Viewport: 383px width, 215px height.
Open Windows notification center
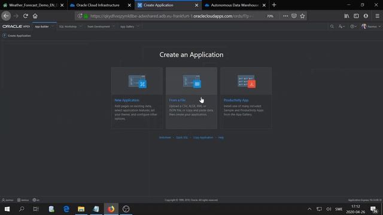pyautogui.click(x=373, y=209)
